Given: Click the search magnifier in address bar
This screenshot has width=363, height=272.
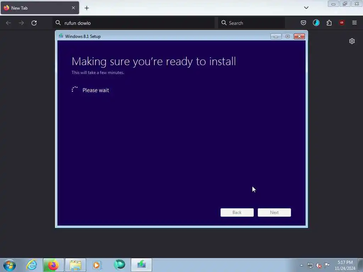Looking at the screenshot, I should coord(58,23).
